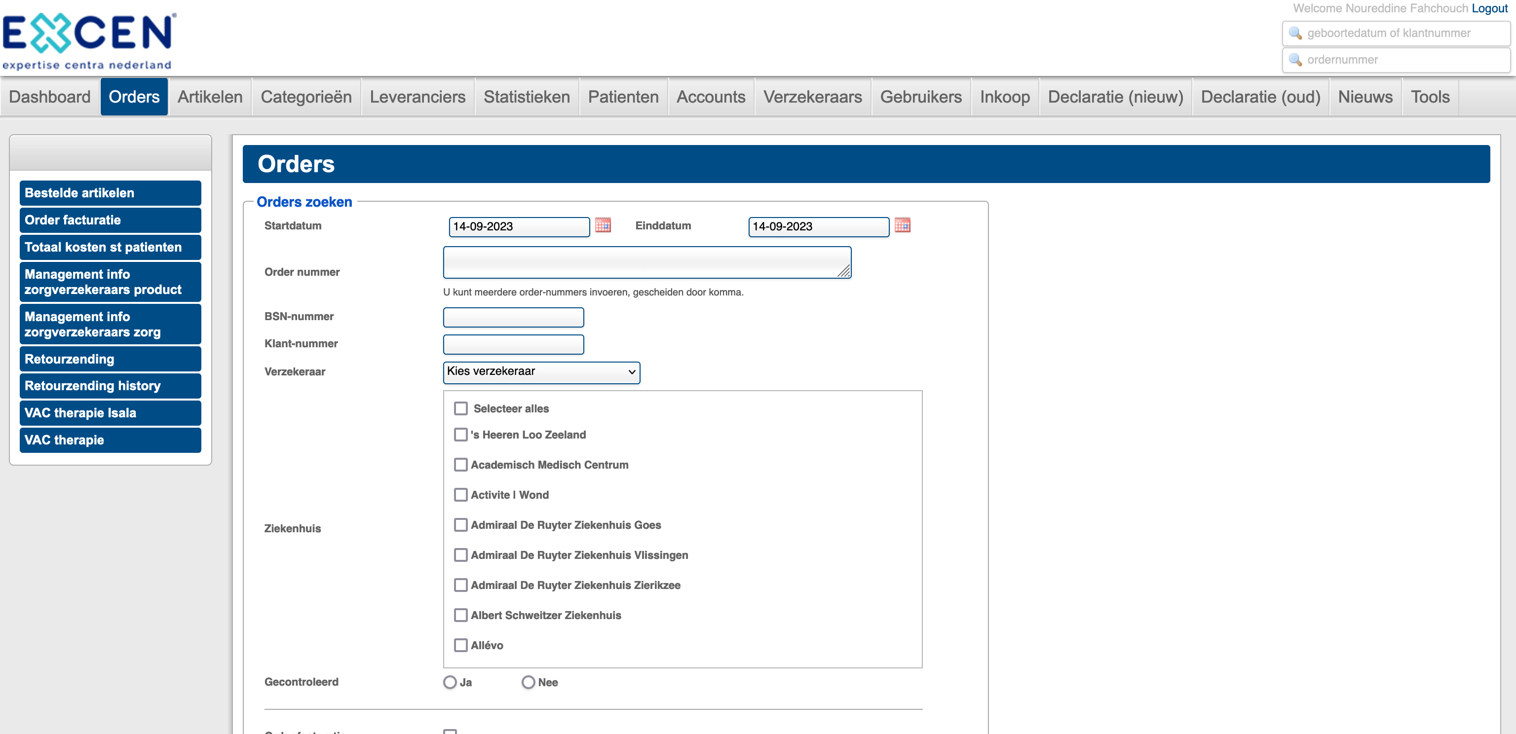
Task: Click the Logout link
Action: coord(1489,8)
